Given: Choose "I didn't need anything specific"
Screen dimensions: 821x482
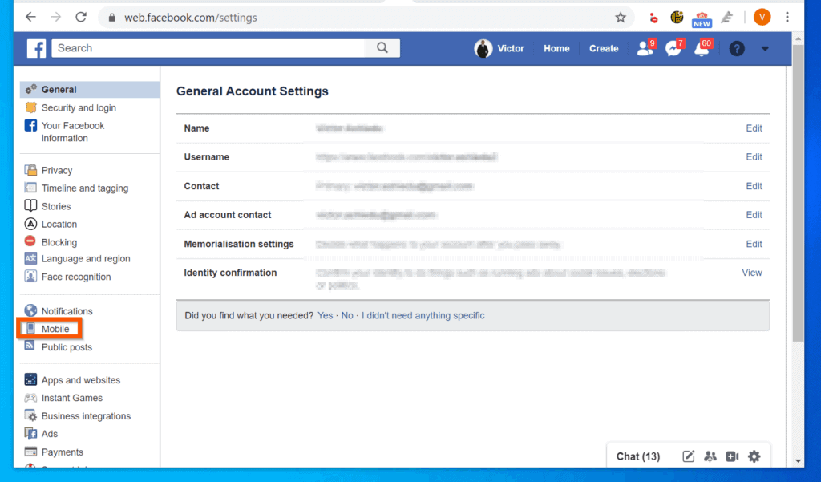Looking at the screenshot, I should (x=423, y=315).
